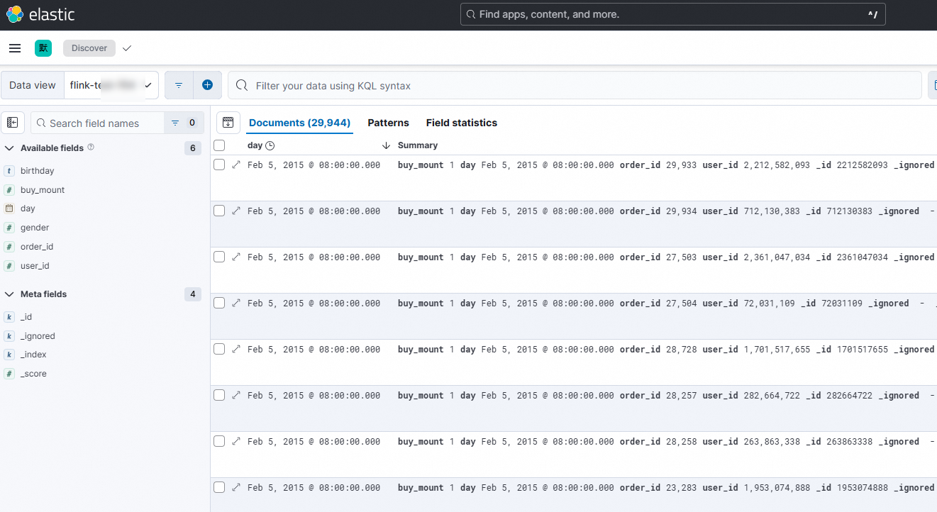The width and height of the screenshot is (937, 512).
Task: Expand details for the order_id 27,504 document
Action: click(x=236, y=303)
